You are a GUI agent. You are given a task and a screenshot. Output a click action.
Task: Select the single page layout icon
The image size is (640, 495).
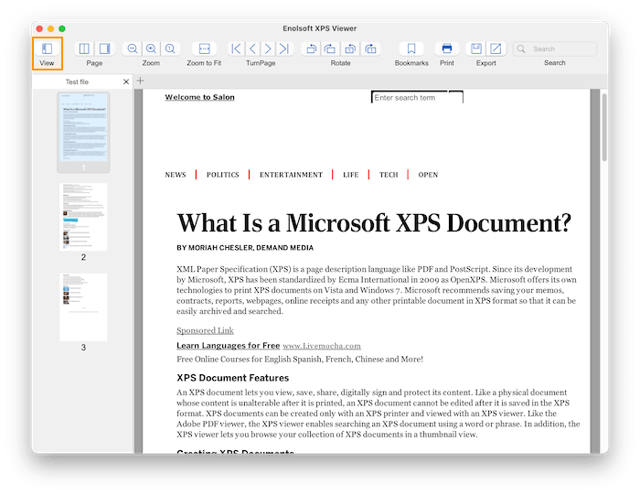click(104, 48)
